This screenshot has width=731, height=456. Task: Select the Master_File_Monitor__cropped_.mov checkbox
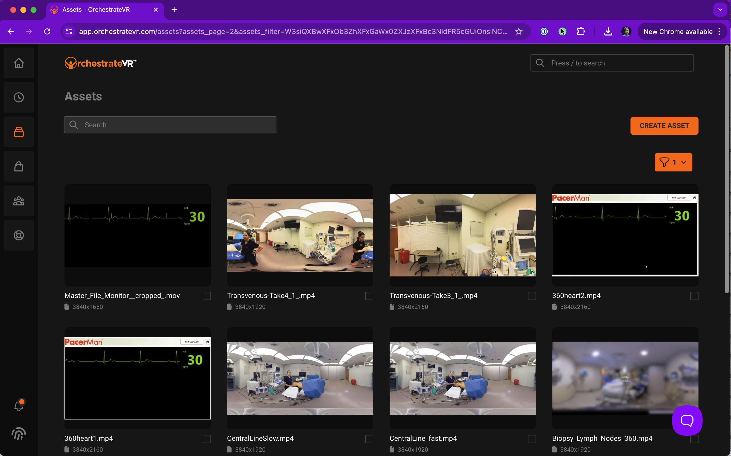207,296
